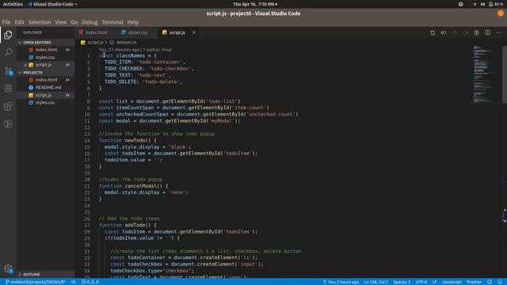Open the Activities overview
Screen dimensions: 507x285
coord(13,4)
